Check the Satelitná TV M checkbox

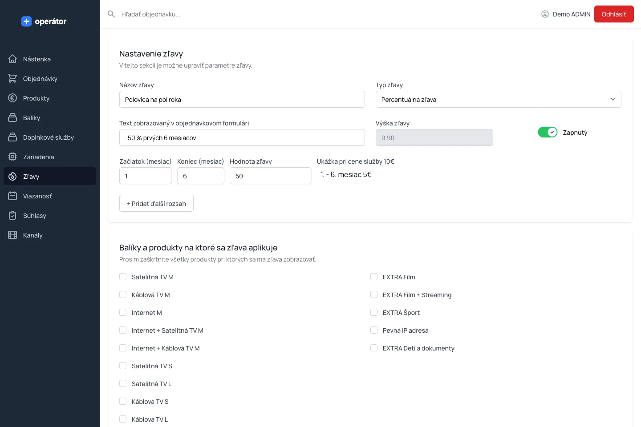[x=123, y=277]
